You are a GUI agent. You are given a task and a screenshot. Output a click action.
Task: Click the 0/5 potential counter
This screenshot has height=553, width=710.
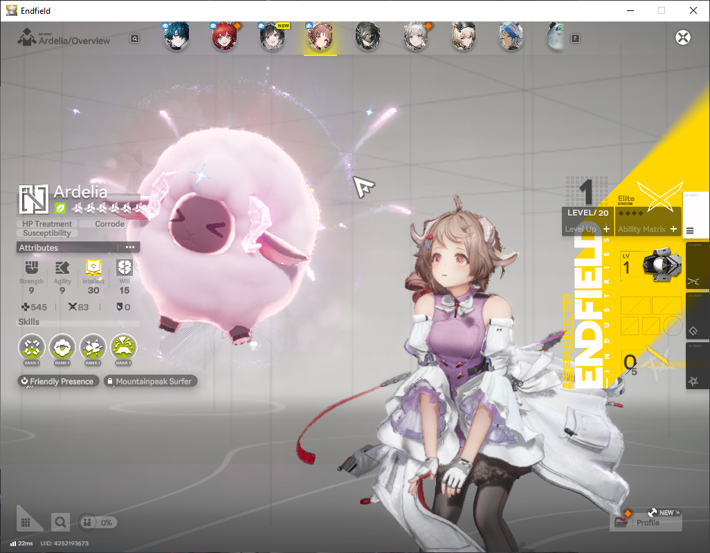[630, 364]
